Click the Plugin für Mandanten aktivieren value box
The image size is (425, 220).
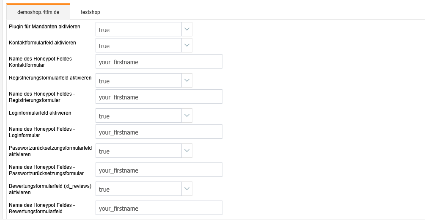(139, 30)
